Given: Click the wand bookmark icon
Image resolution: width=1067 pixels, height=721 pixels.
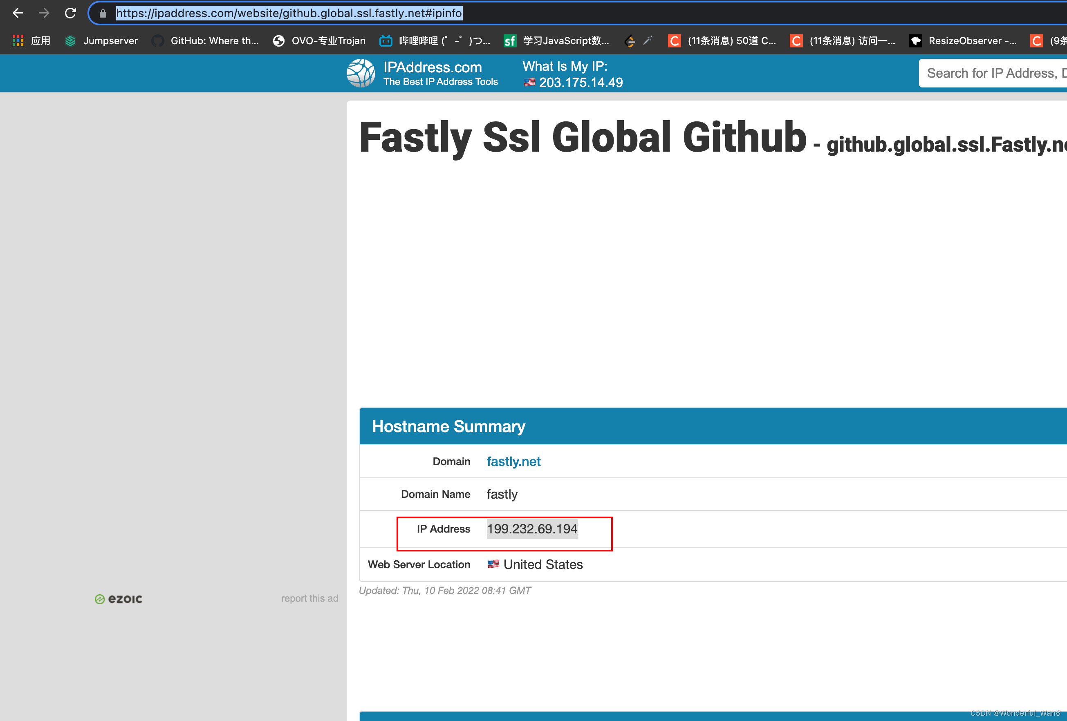Looking at the screenshot, I should [648, 40].
